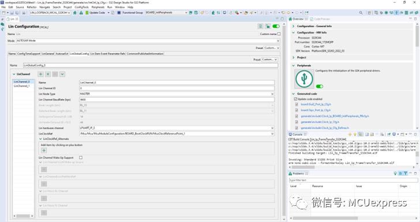
Task: Open the ConfigTools menu
Action: tap(82, 7)
